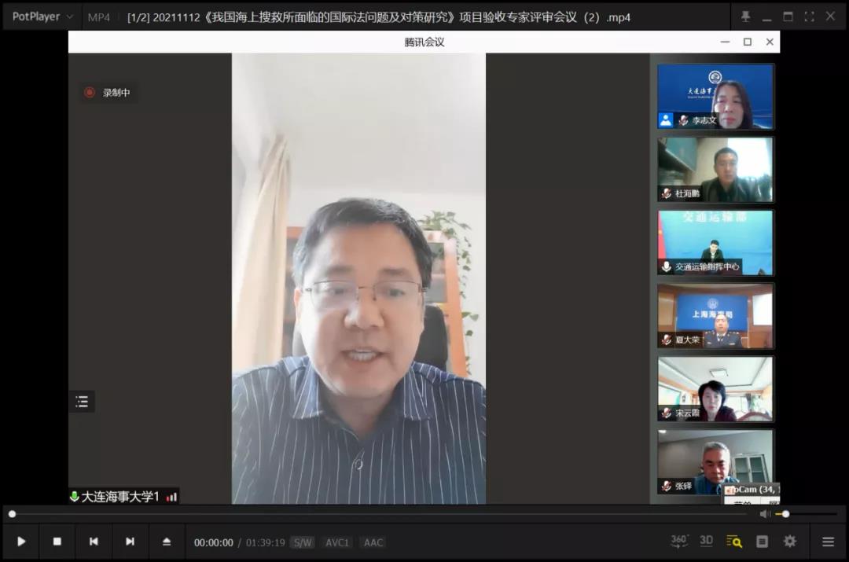Image resolution: width=849 pixels, height=562 pixels.
Task: Click the MP4 format label
Action: (99, 17)
